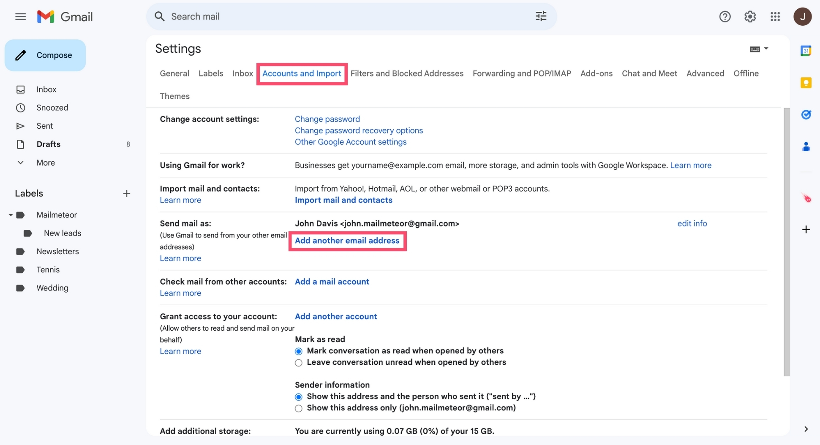Select Leave conversation unread when opened
The width and height of the screenshot is (820, 445).
(298, 363)
